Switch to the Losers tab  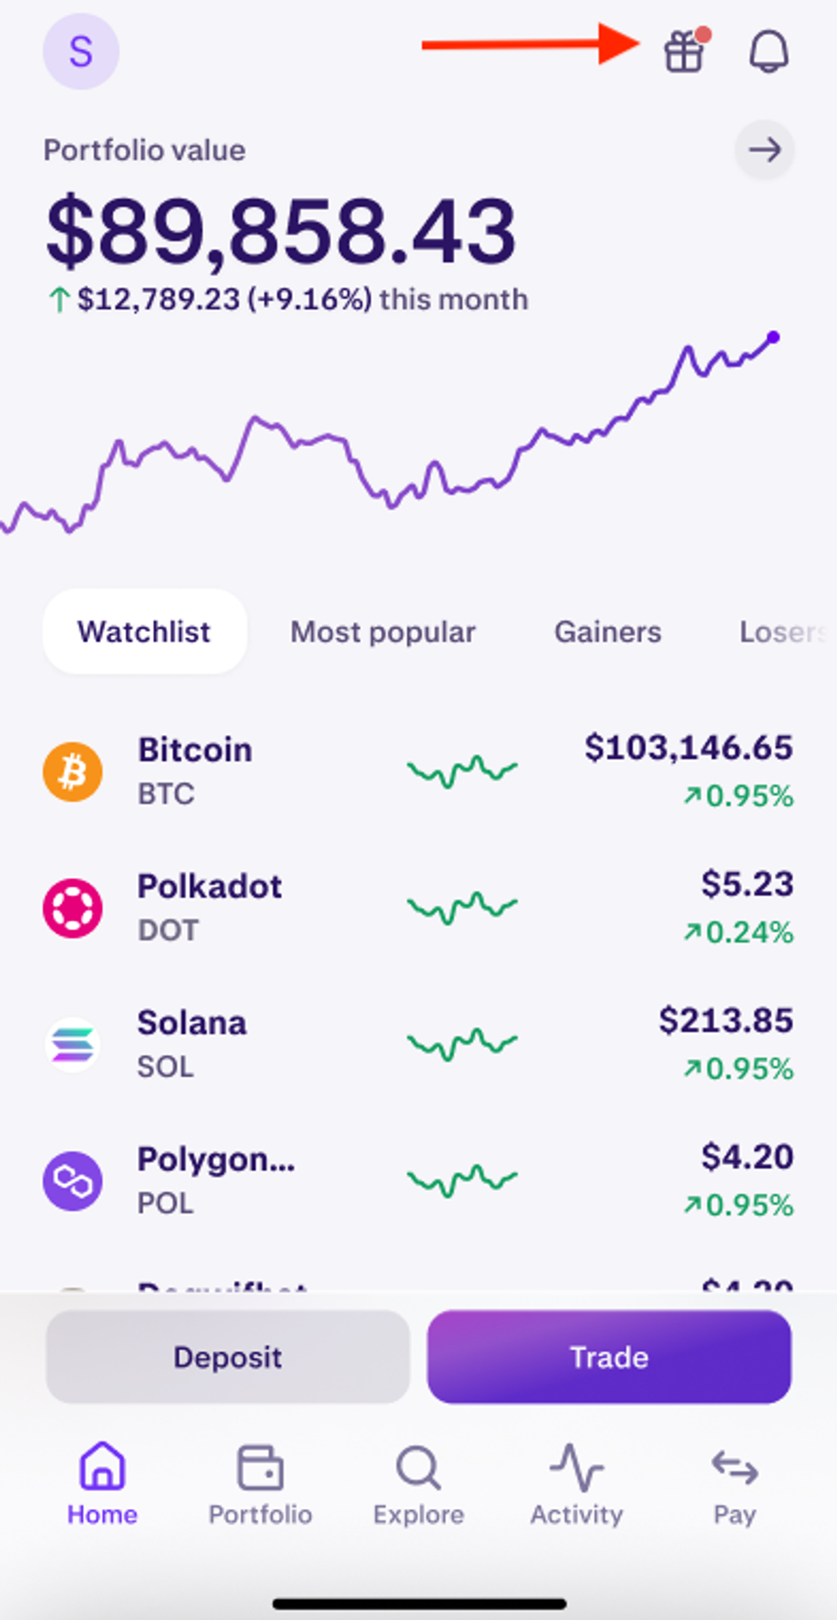783,632
